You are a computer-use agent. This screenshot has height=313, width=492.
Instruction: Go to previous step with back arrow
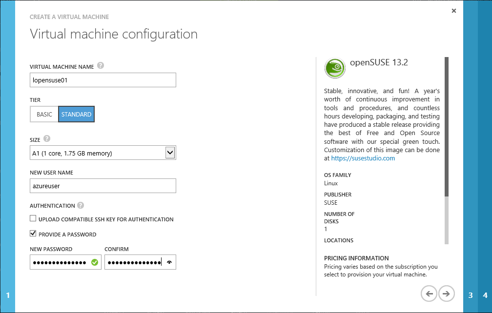click(429, 293)
